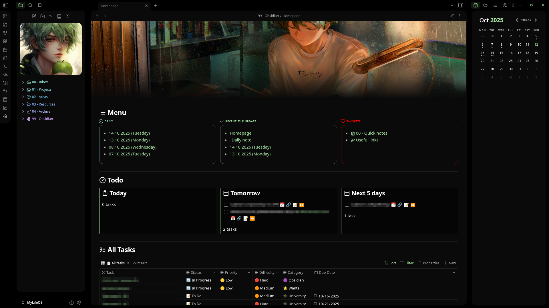Open the All tasks view dropdown

pos(118,263)
